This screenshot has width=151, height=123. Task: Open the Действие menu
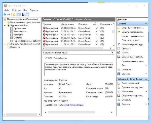[16, 10]
